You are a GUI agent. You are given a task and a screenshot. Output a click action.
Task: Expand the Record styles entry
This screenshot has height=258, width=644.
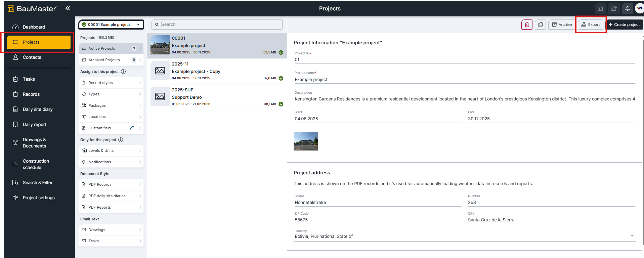111,83
